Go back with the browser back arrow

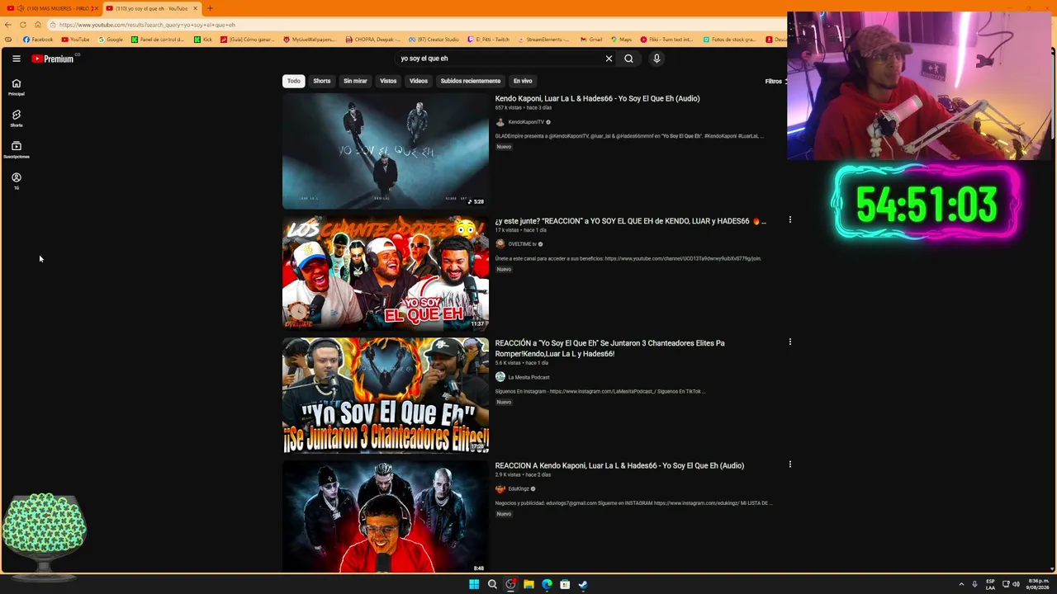8,25
